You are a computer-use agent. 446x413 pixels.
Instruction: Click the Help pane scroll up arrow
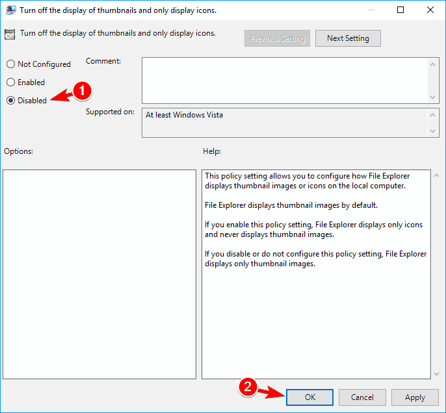pyautogui.click(x=436, y=175)
